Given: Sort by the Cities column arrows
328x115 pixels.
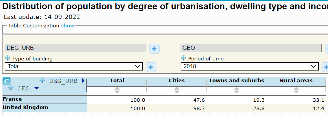Looking at the screenshot, I should click(177, 90).
